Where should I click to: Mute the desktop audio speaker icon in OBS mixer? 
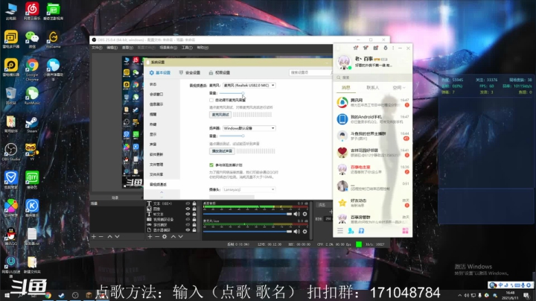coord(296,214)
